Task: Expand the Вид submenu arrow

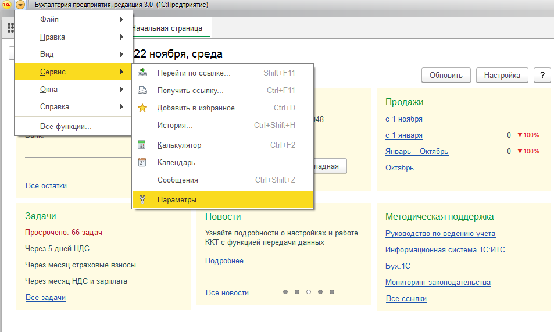Action: click(x=121, y=55)
